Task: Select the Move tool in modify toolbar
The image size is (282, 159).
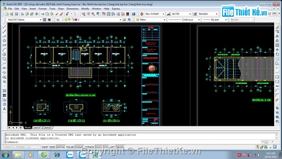Action: pos(277,50)
